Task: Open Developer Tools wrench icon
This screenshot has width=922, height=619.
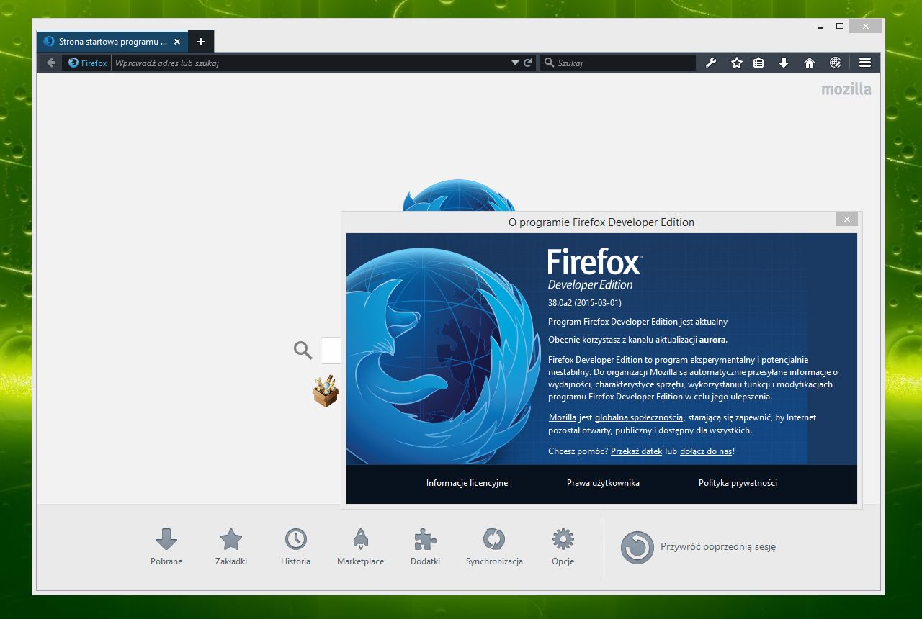Action: [x=711, y=63]
